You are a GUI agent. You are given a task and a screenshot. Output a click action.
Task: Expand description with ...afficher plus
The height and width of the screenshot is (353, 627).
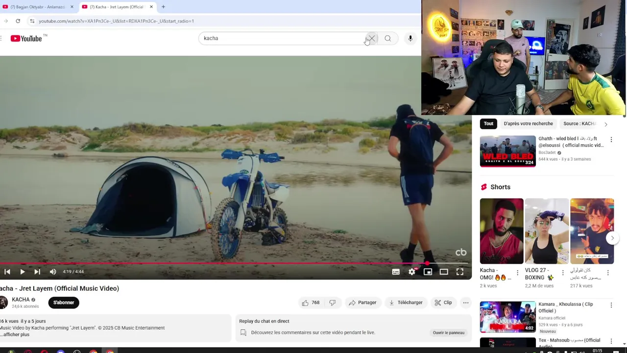[x=15, y=334]
